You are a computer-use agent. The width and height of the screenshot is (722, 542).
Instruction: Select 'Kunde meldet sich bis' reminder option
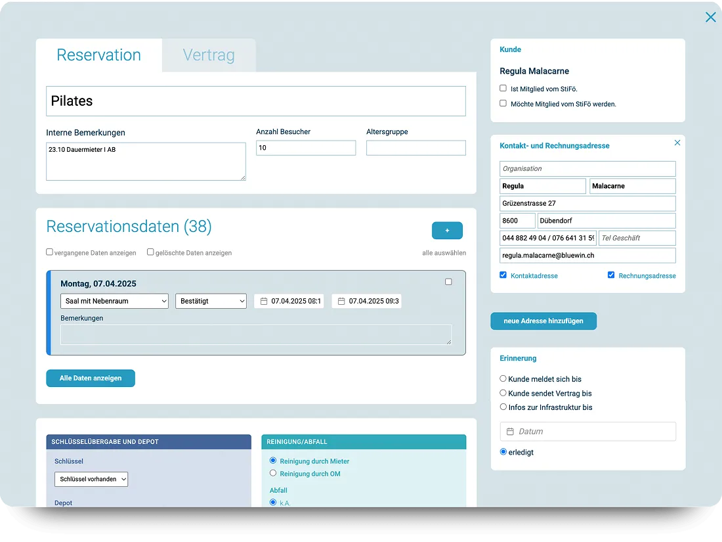point(503,378)
